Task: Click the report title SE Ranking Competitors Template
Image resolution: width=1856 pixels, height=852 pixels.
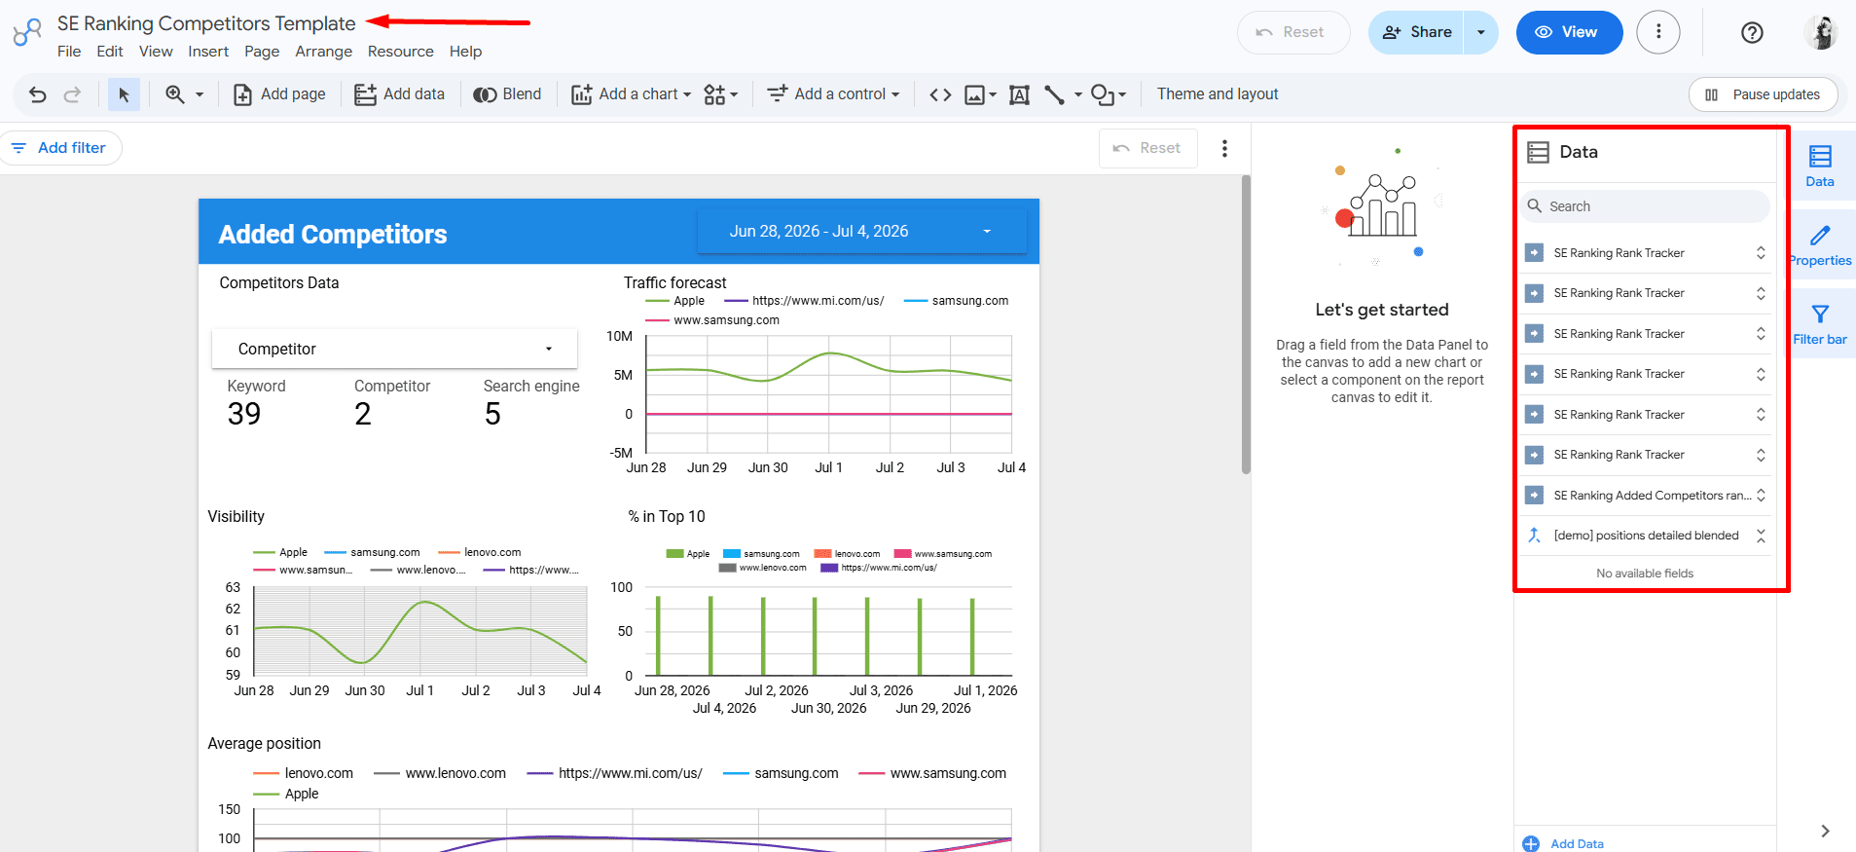Action: 206,23
